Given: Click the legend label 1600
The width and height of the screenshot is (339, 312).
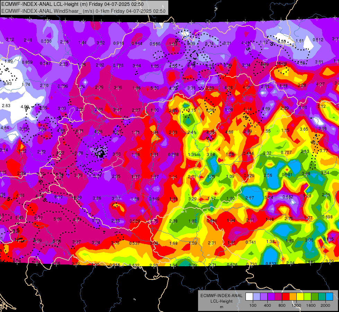Looking at the screenshot, I should pyautogui.click(x=311, y=305).
